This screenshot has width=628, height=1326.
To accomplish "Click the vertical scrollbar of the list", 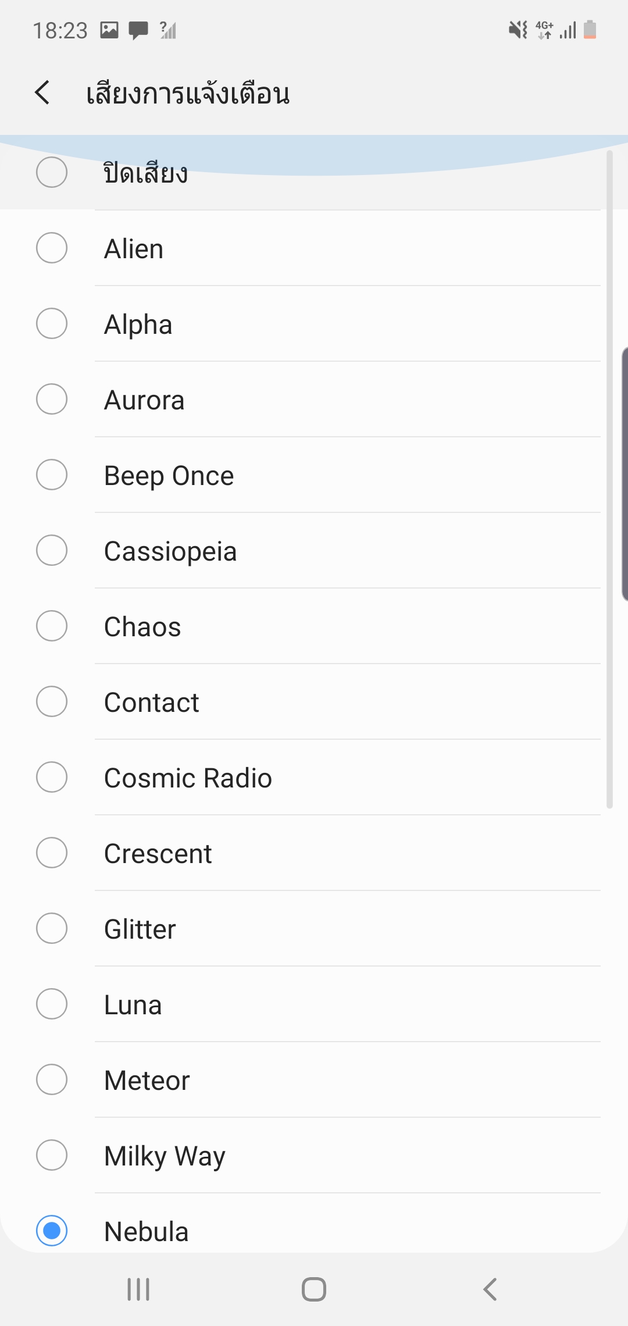I will click(x=609, y=477).
